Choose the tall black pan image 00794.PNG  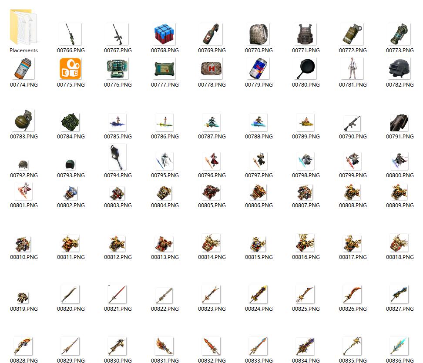pos(117,157)
